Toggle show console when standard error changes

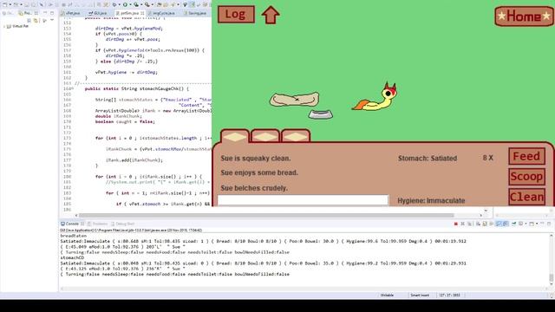506,224
